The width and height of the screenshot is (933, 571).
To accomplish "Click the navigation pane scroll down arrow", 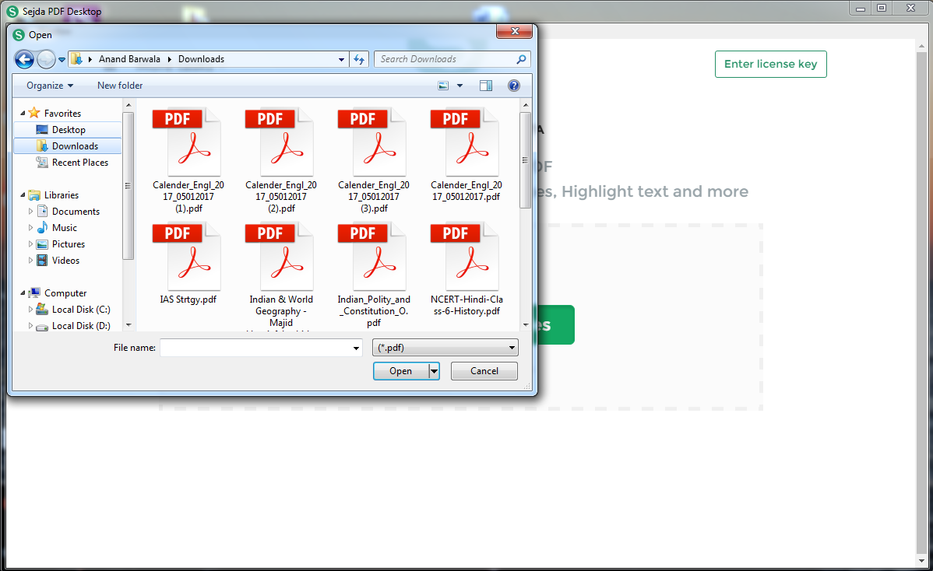I will (129, 325).
